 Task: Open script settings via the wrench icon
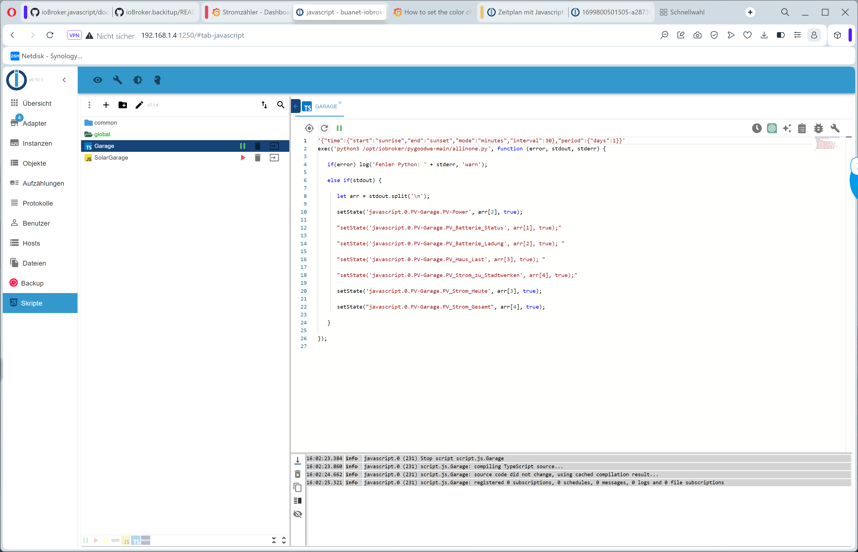(835, 128)
